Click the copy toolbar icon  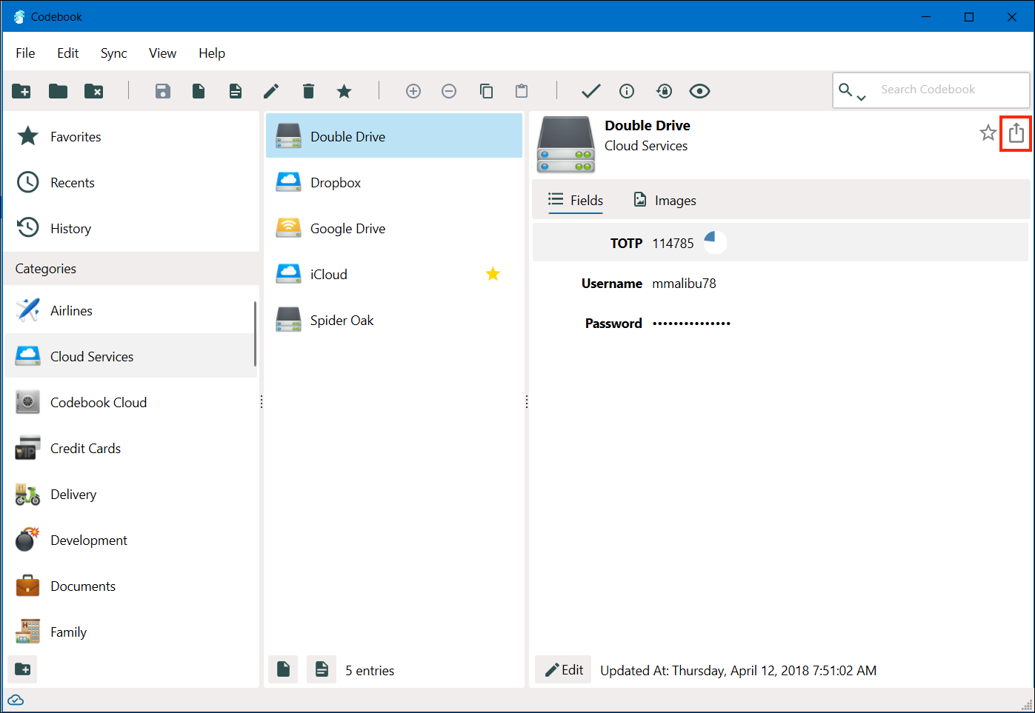[486, 91]
